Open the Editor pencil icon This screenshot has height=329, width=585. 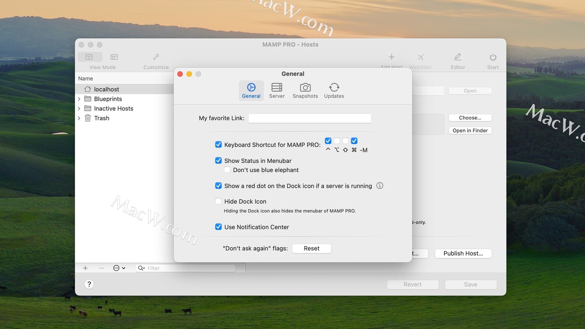[x=458, y=57]
